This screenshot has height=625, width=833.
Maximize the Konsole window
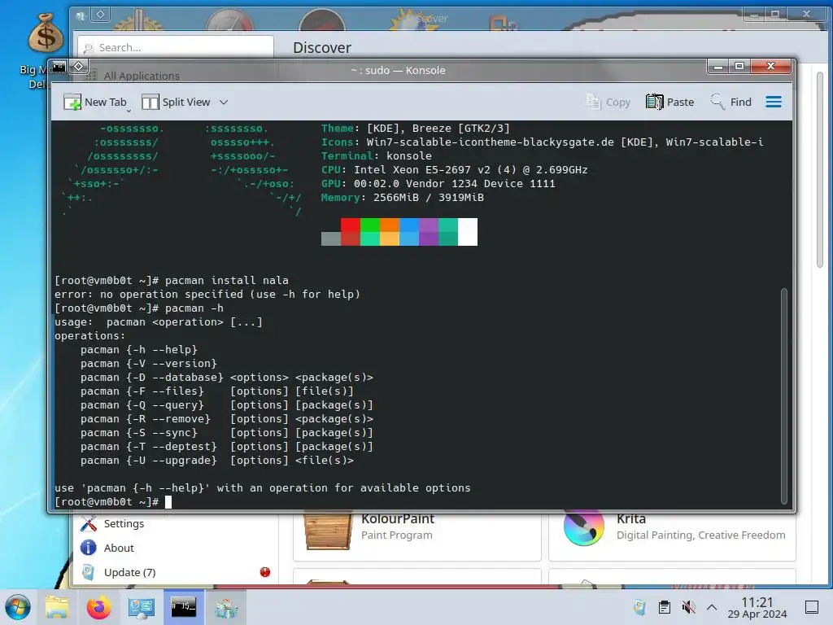[x=739, y=67]
